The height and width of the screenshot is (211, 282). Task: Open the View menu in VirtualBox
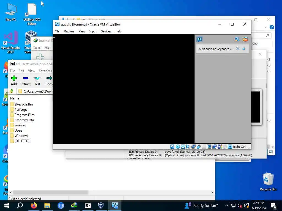pyautogui.click(x=82, y=31)
